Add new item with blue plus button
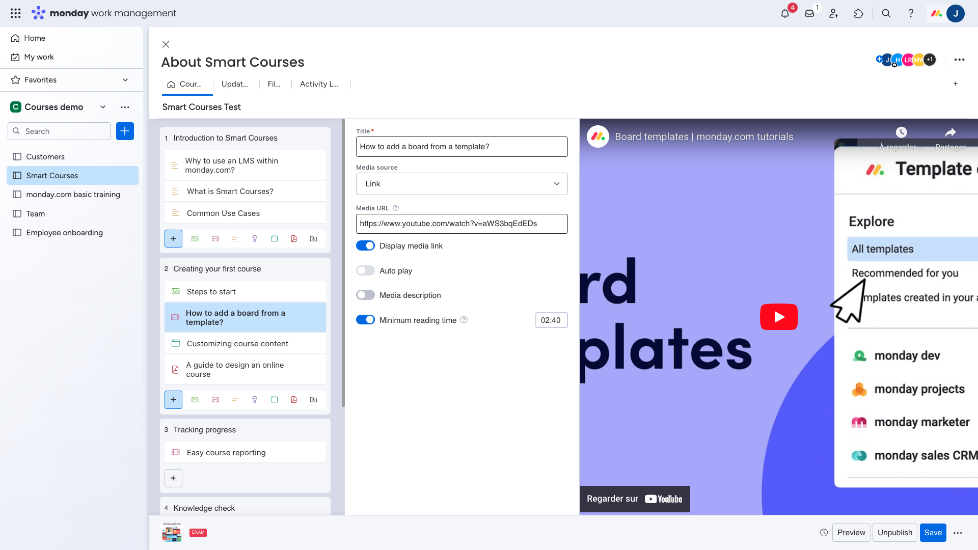Viewport: 978px width, 550px height. (125, 131)
